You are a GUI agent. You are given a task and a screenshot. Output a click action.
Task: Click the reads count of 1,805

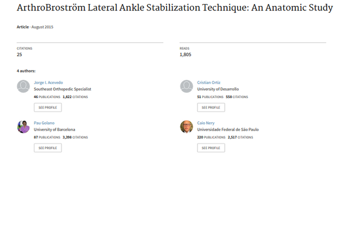coord(185,54)
